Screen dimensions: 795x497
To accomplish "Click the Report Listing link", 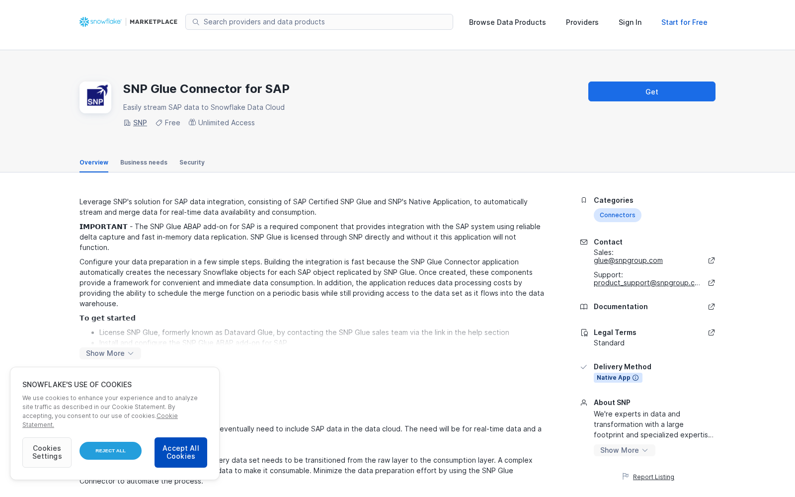I will [653, 477].
